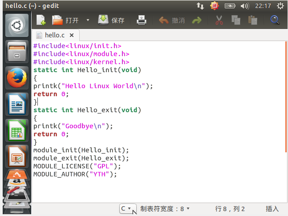Click the MODULE_AUTHOR("YTH"); line
The image size is (288, 216).
[75, 174]
